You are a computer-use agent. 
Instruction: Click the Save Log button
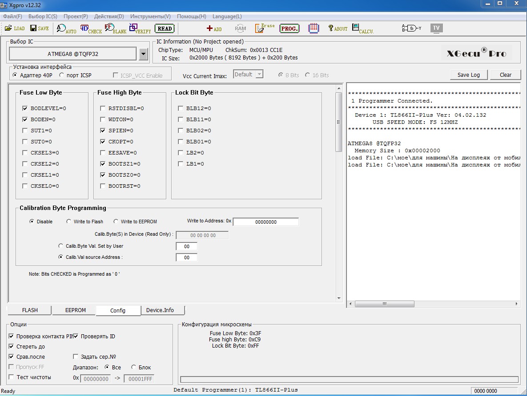pos(468,75)
